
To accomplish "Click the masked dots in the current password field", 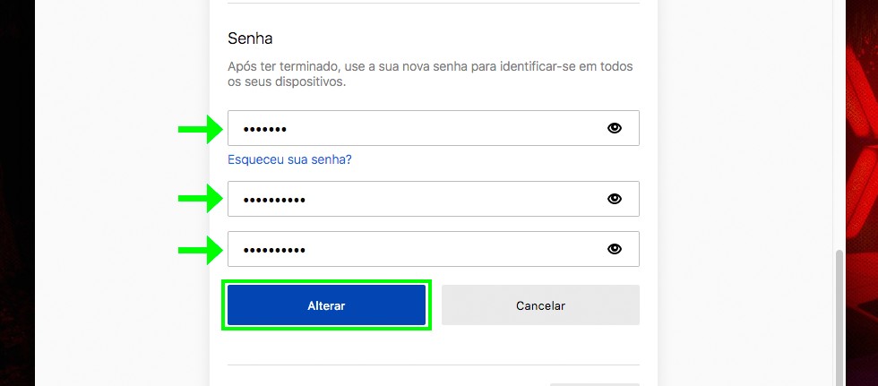I will [265, 129].
